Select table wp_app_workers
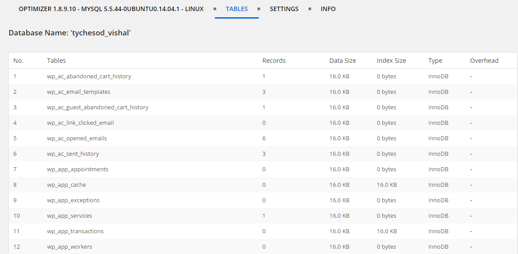 click(x=69, y=247)
